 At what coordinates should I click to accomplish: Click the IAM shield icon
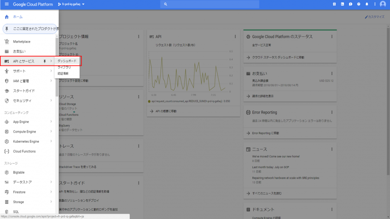[7, 81]
